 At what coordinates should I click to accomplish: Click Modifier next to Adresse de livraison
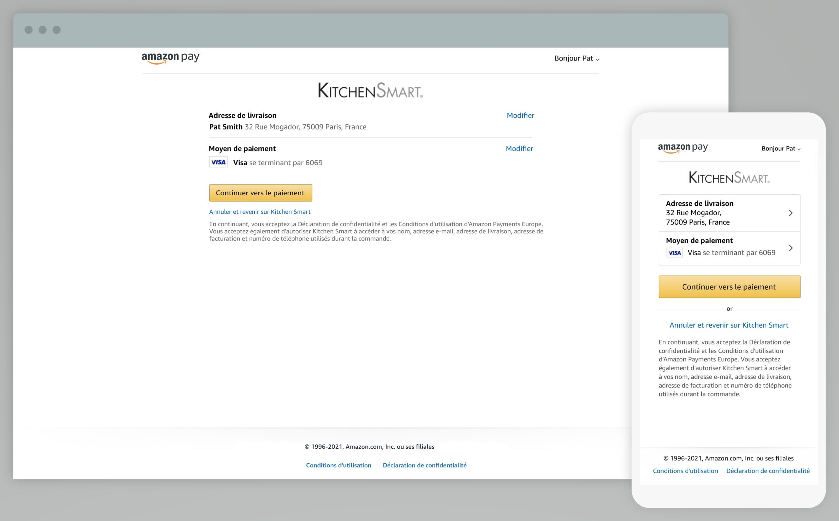coord(520,115)
